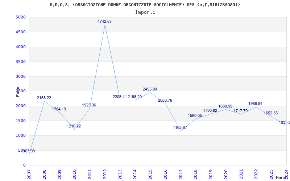This screenshot has height=181, width=290.
Task: Select the 2203.41 data label
Action: 120,97
